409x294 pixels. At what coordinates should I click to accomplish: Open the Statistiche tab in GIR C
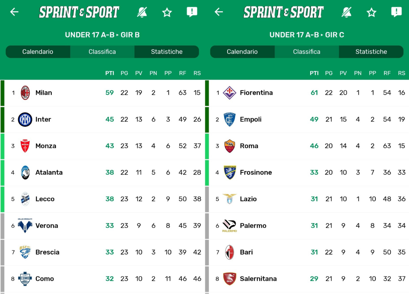371,52
